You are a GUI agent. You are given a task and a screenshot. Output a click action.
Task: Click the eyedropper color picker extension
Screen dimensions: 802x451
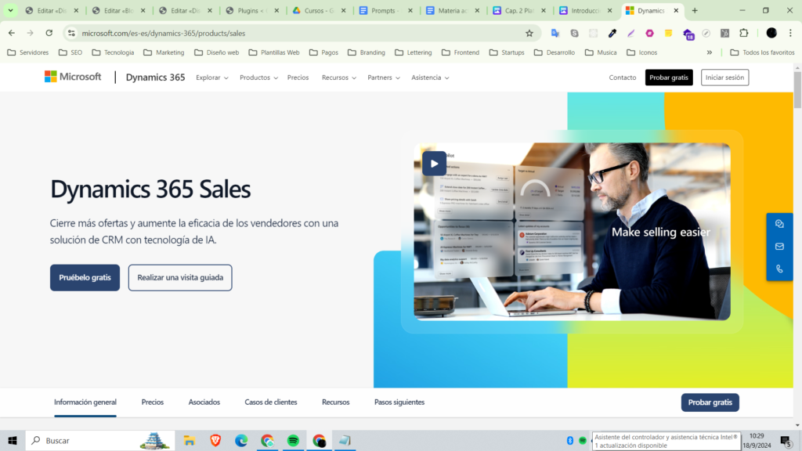pos(612,33)
